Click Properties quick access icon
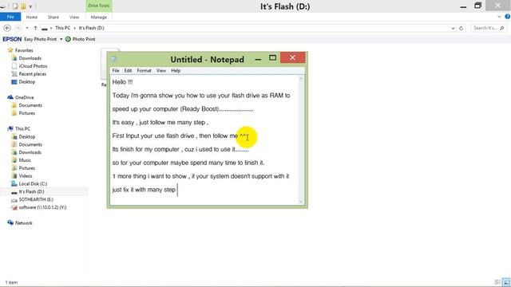The image size is (511, 287). [15, 6]
